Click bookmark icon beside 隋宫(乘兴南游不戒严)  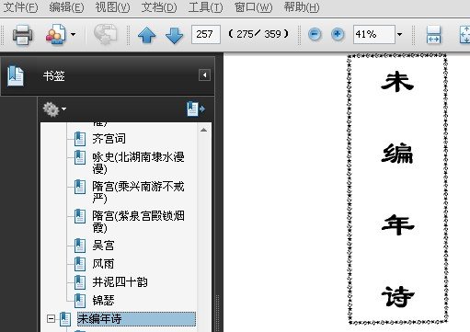point(80,187)
